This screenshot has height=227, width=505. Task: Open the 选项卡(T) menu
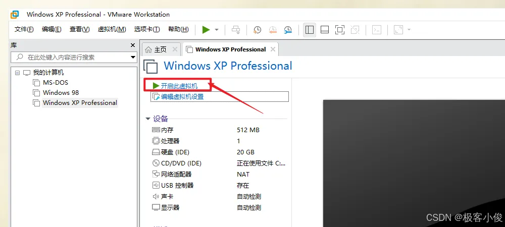pyautogui.click(x=147, y=29)
